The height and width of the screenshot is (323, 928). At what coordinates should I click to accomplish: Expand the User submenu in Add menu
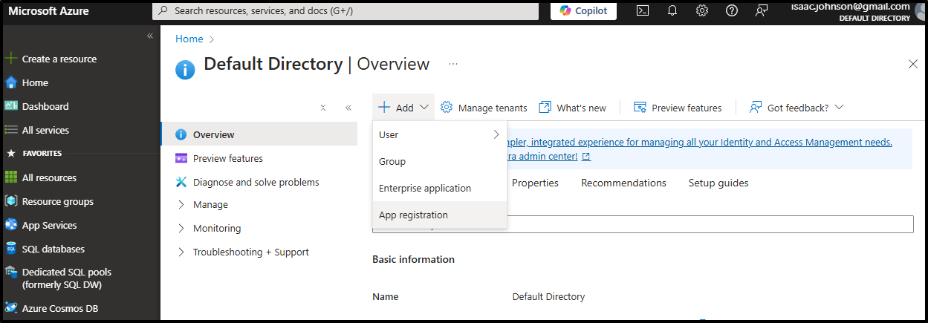click(x=440, y=134)
